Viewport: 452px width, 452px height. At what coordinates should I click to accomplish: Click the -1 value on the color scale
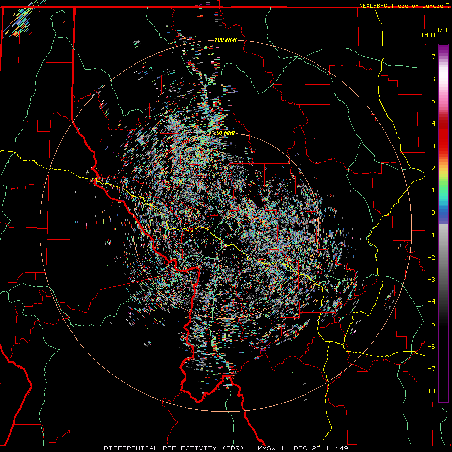tap(431, 235)
